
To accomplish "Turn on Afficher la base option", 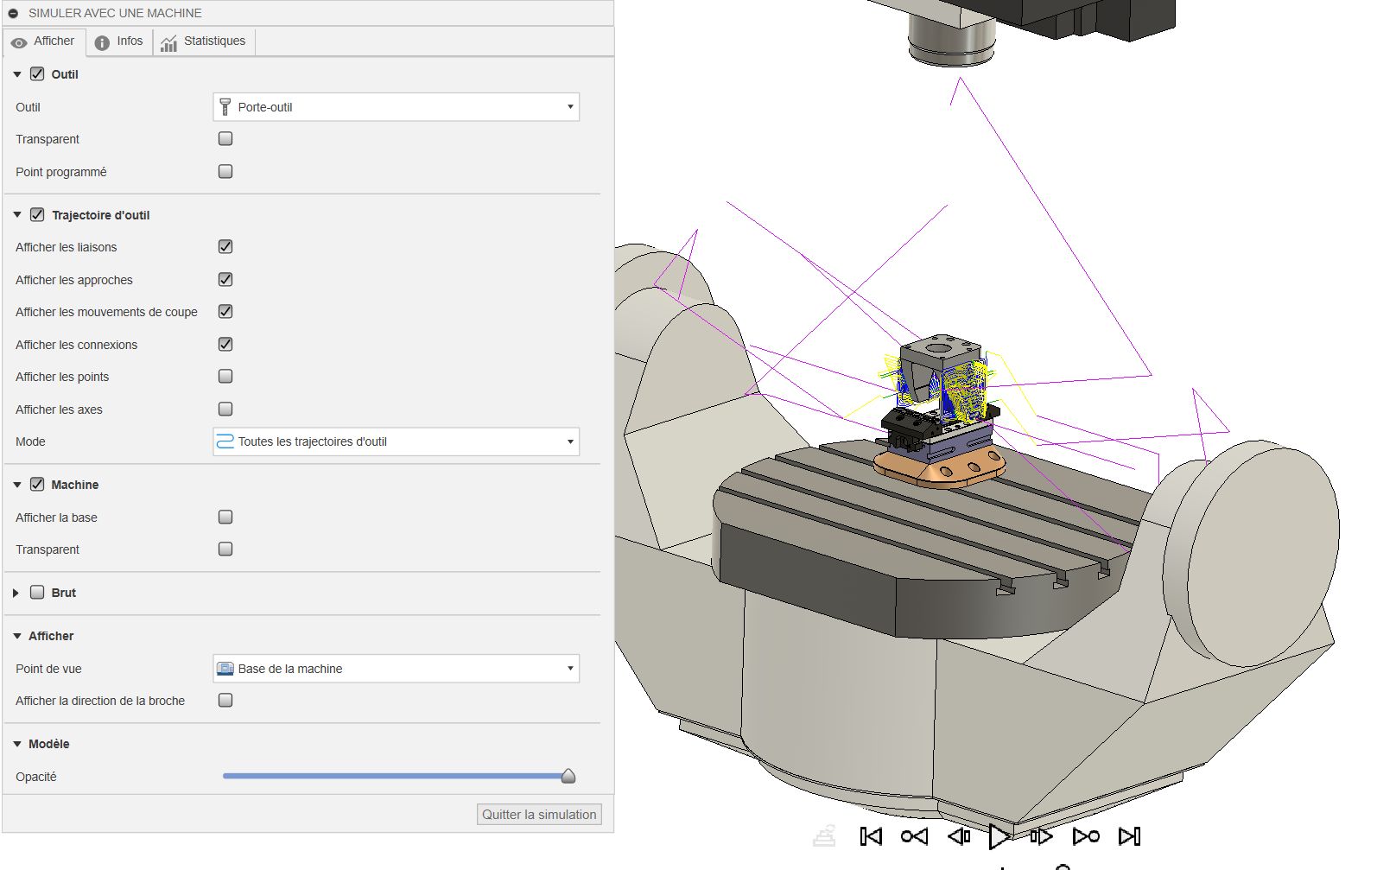I will click(x=225, y=518).
